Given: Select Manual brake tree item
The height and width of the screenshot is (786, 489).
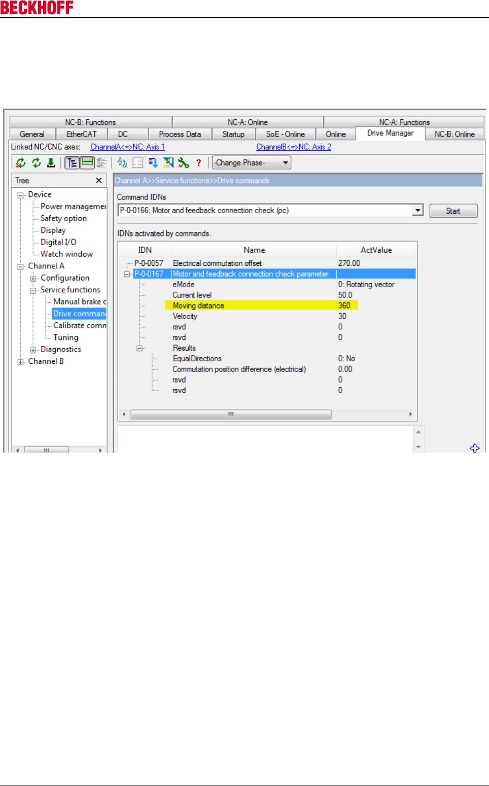Looking at the screenshot, I should (x=79, y=301).
